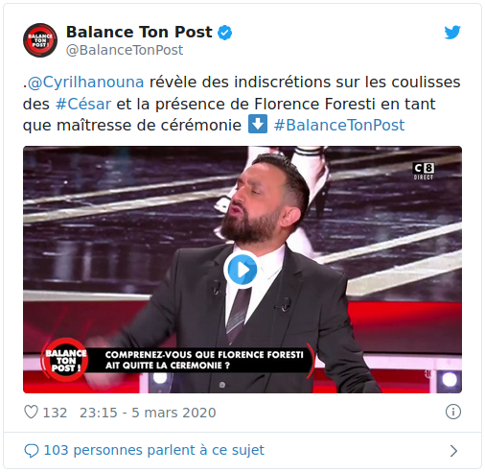Click the down arrow emoji in tweet
Image resolution: width=485 pixels, height=473 pixels.
click(x=258, y=125)
